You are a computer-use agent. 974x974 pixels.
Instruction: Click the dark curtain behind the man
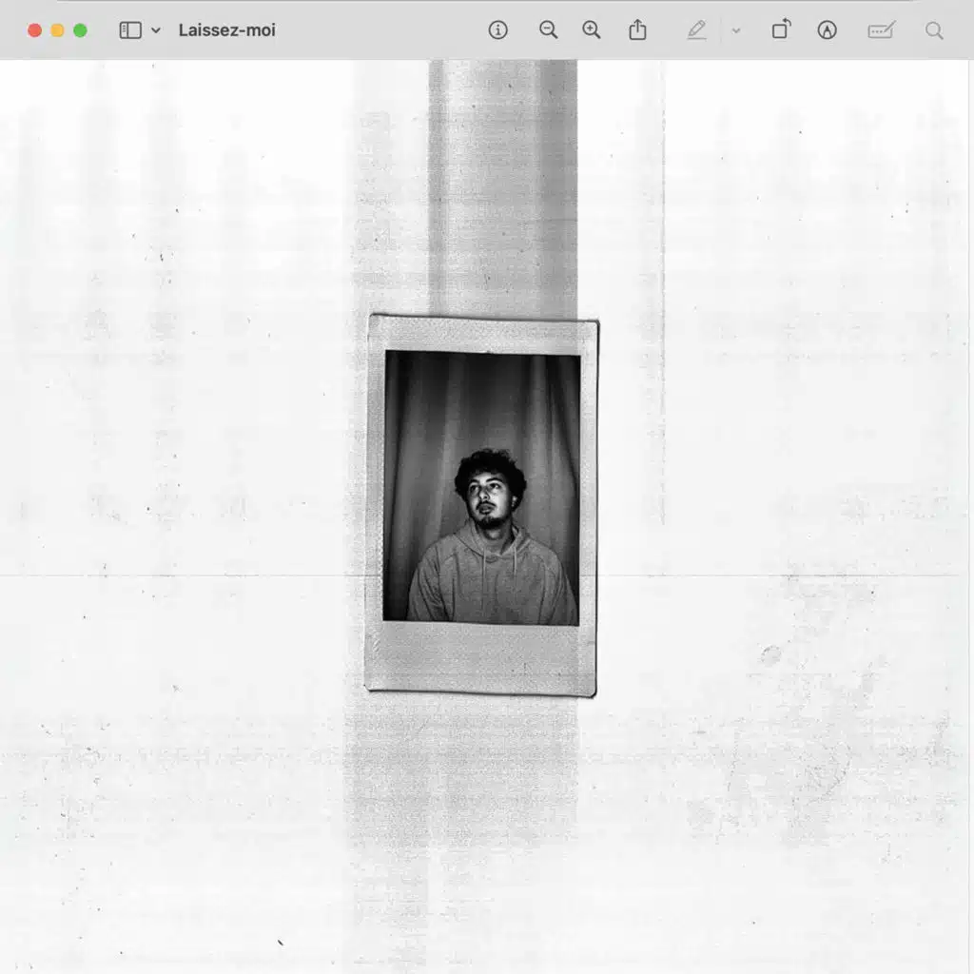point(428,428)
